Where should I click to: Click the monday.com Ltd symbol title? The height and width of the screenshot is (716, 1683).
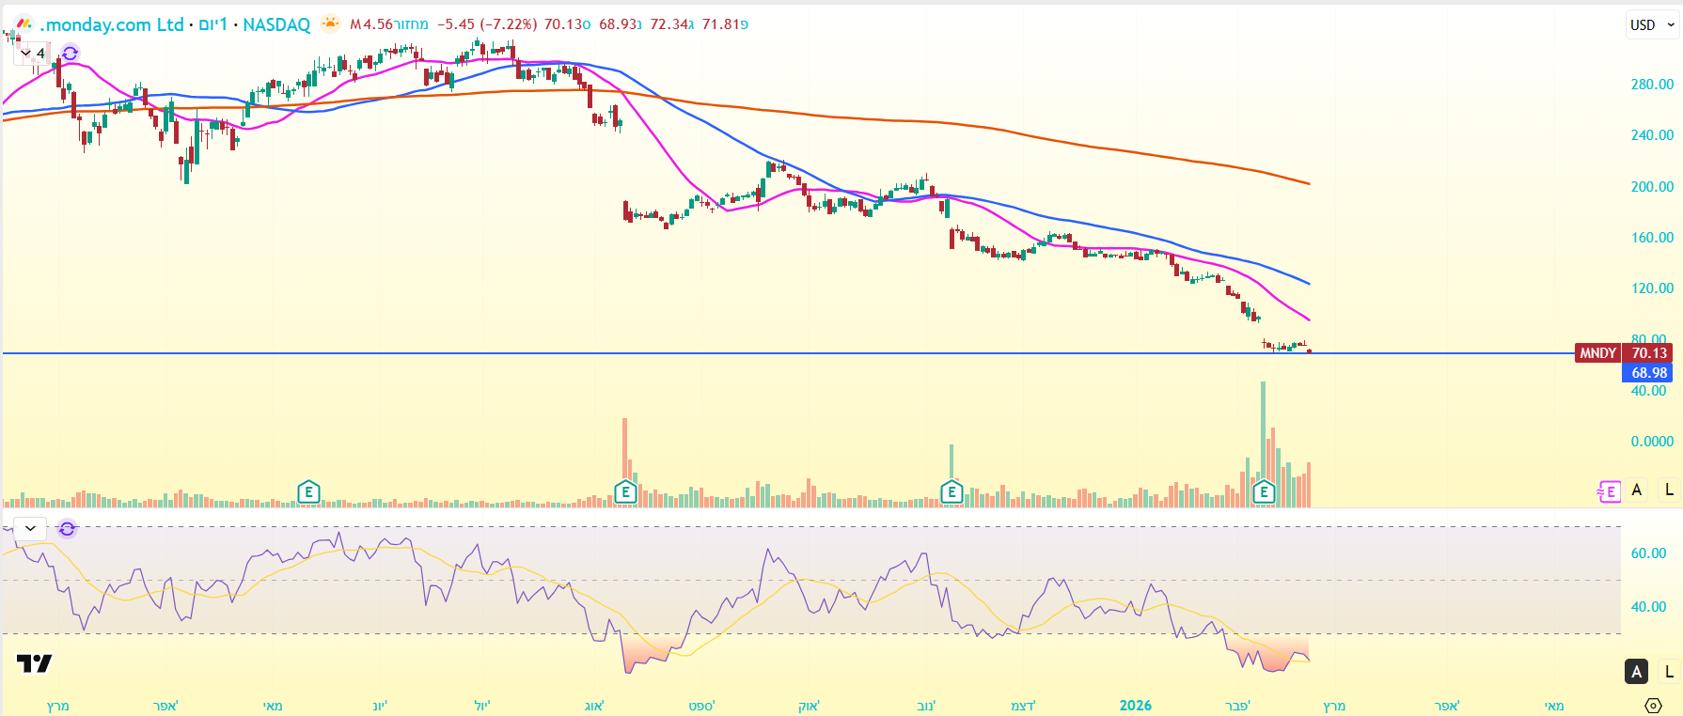pyautogui.click(x=113, y=24)
